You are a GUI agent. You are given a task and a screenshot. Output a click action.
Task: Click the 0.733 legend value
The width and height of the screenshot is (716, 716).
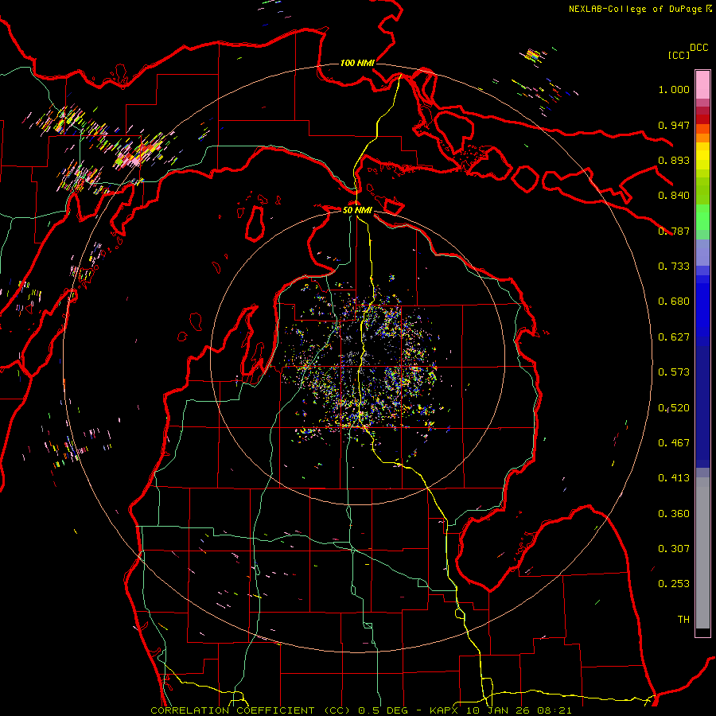674,267
